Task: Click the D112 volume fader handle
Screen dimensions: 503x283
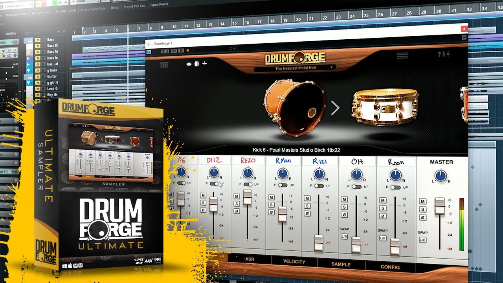Action: click(213, 204)
